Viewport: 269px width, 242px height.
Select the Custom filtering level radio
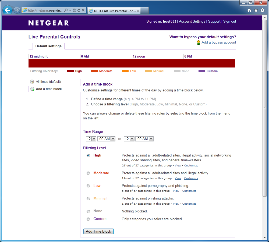pos(88,219)
